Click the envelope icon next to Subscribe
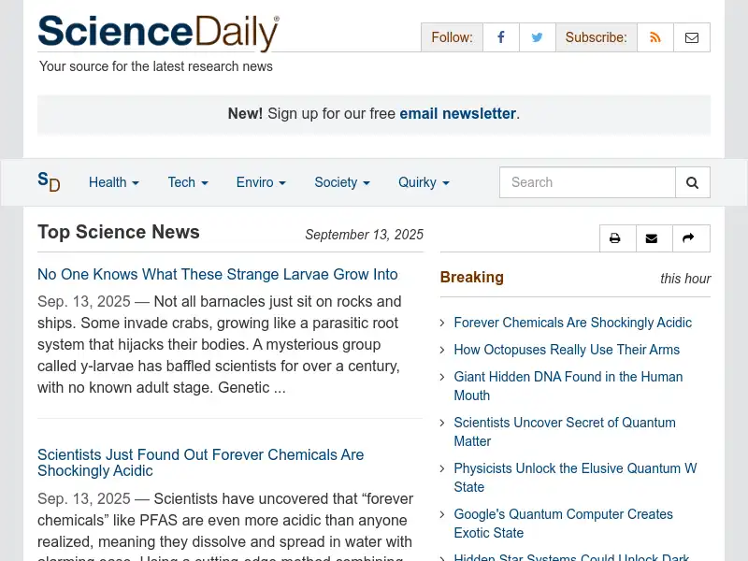Image resolution: width=748 pixels, height=561 pixels. 691,37
